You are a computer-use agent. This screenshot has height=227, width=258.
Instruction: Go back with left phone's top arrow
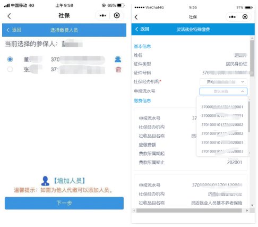point(9,16)
